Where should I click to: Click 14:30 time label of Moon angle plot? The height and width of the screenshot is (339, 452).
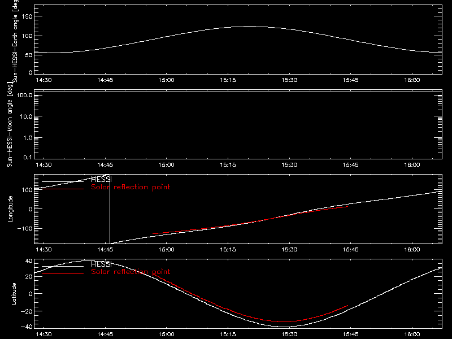click(44, 165)
